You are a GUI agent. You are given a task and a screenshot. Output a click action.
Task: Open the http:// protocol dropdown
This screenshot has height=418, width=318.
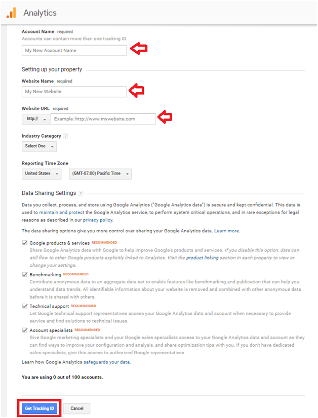pyautogui.click(x=36, y=119)
